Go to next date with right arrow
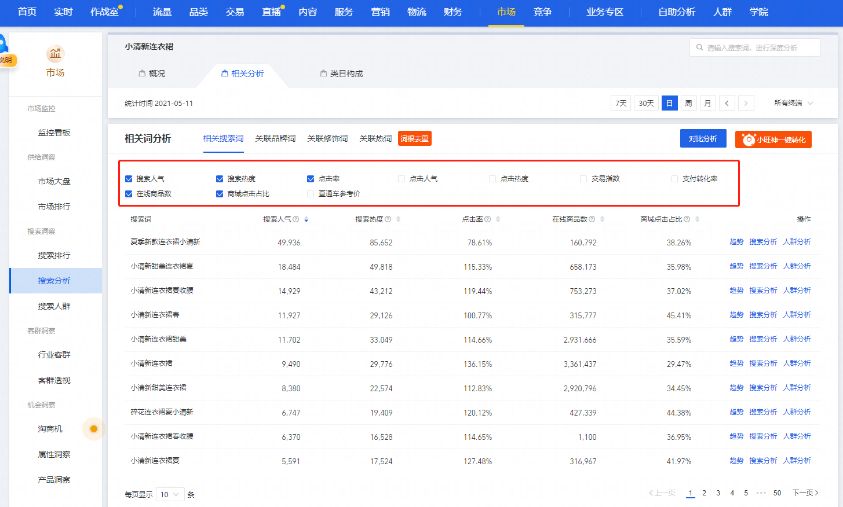This screenshot has width=843, height=507. pyautogui.click(x=746, y=103)
